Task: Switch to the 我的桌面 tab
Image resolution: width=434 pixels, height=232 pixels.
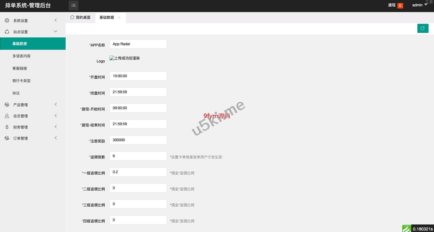Action: [80, 17]
